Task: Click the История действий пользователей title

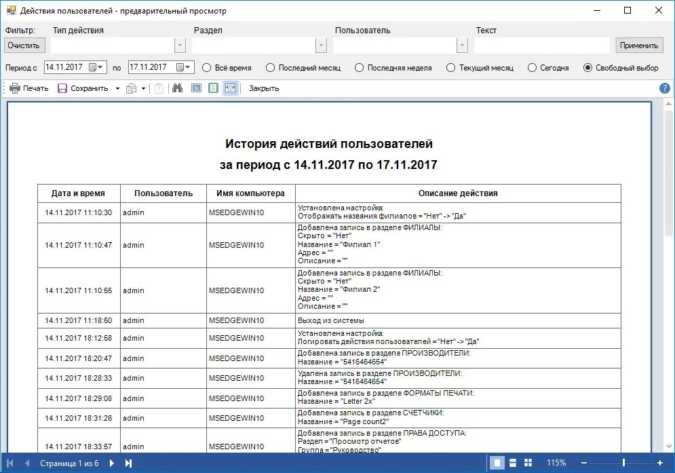Action: tap(329, 144)
